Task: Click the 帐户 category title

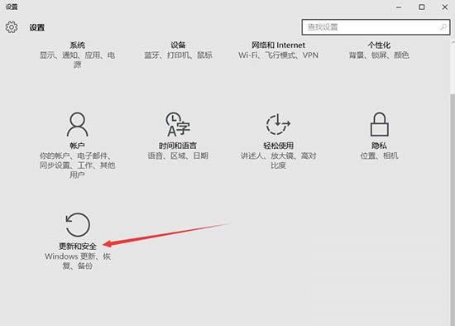Action: [77, 146]
